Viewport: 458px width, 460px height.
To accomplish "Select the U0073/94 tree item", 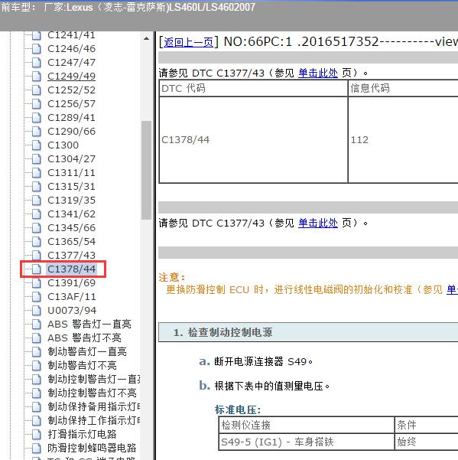I will tap(72, 311).
